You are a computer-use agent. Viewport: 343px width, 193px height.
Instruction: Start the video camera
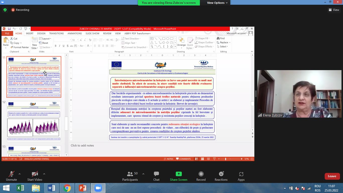pos(35,176)
